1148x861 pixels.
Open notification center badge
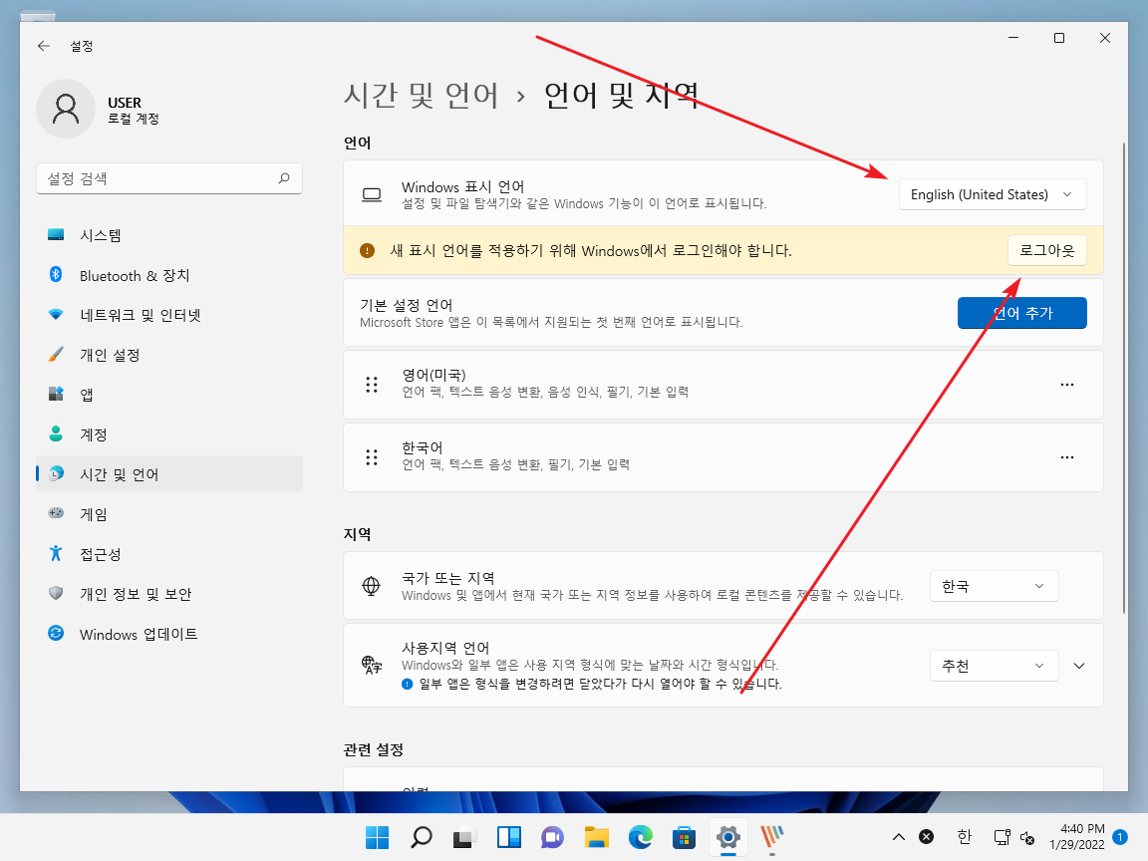[1119, 837]
